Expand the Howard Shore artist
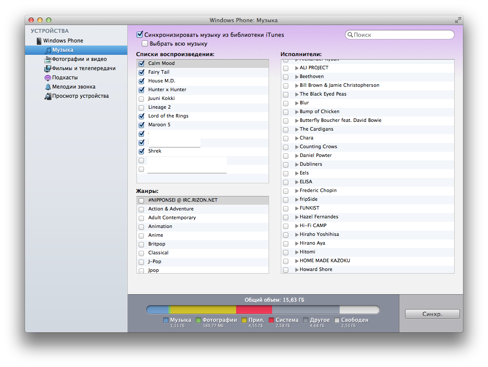This screenshot has height=367, width=488. [x=297, y=270]
